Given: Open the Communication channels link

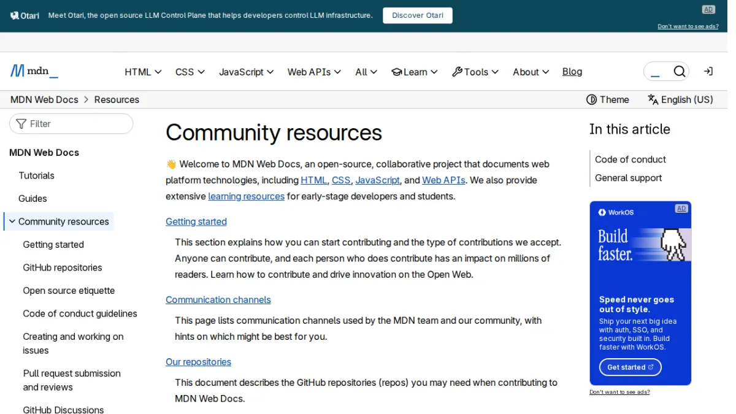Looking at the screenshot, I should (218, 300).
